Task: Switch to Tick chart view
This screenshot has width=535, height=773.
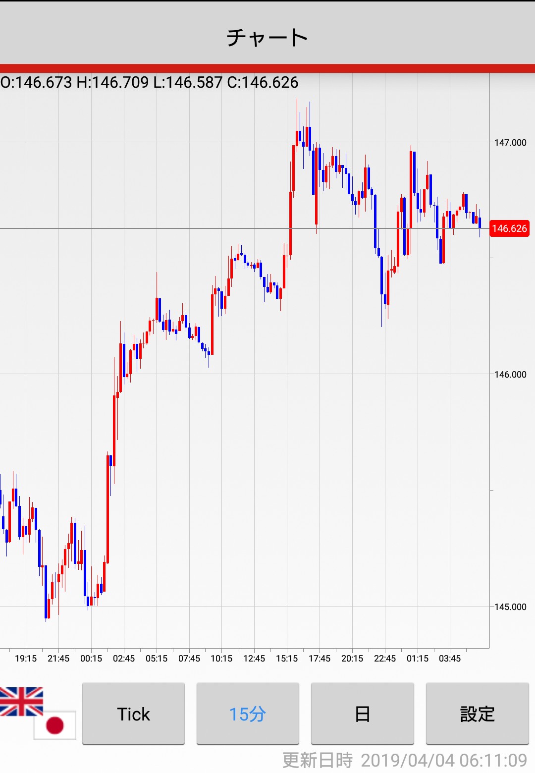Action: pos(133,714)
